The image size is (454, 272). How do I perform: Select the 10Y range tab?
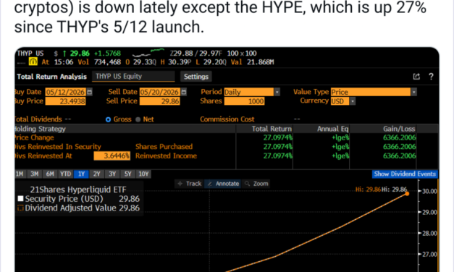(x=143, y=174)
